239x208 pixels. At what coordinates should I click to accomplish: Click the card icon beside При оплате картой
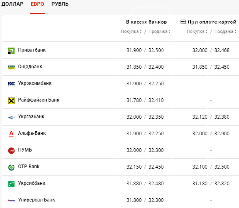tap(183, 22)
